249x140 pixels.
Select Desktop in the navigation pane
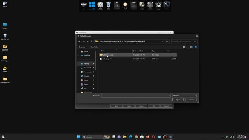(86, 64)
